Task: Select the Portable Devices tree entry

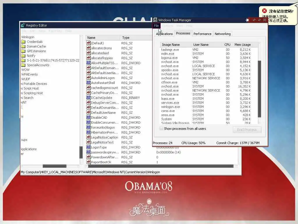Action: point(34,84)
